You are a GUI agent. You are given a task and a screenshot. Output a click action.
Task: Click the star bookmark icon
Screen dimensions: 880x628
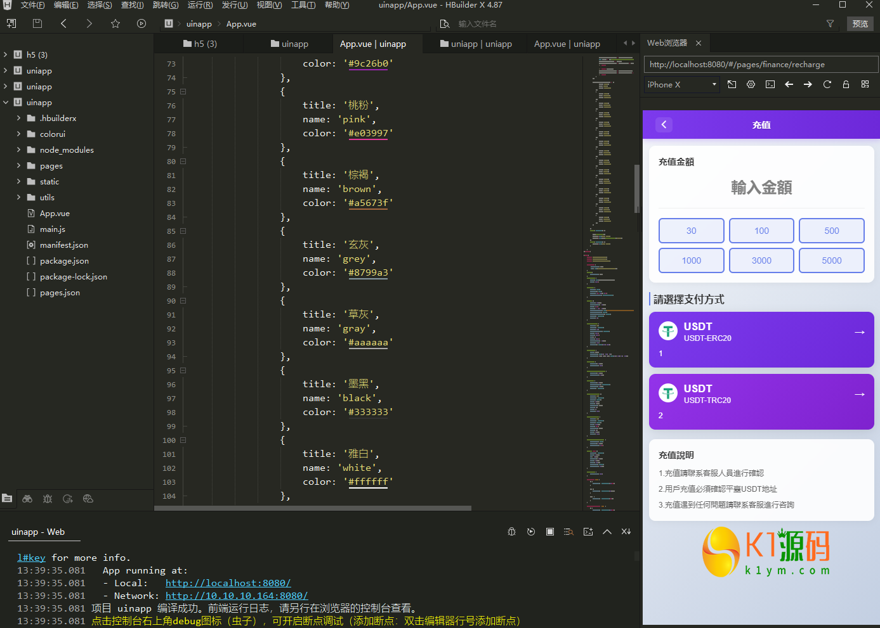pos(115,23)
